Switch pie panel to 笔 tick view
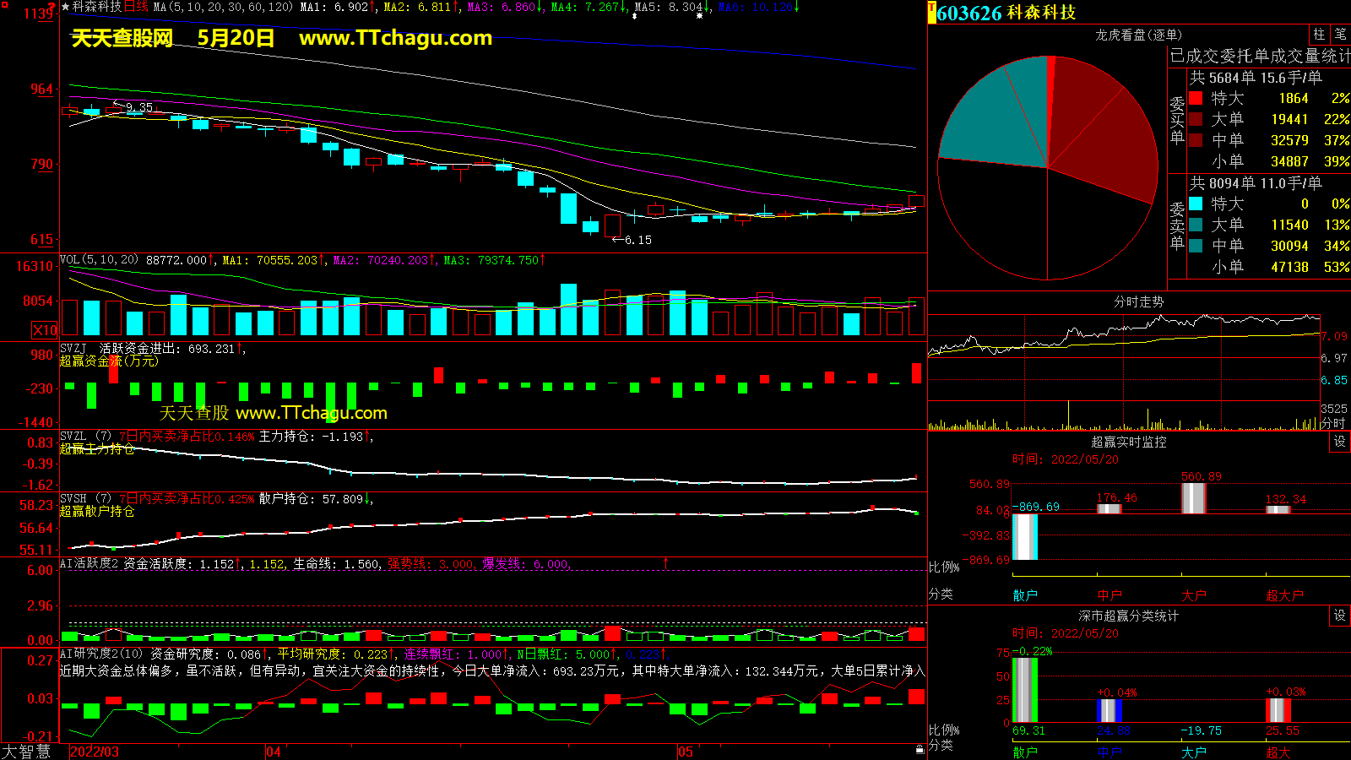Viewport: 1351px width, 760px height. click(1340, 35)
